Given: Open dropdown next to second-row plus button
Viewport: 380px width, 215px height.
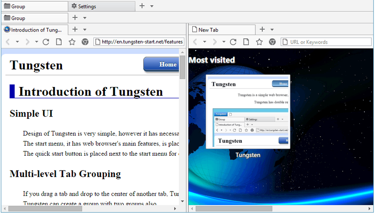Looking at the screenshot, I should [85, 18].
